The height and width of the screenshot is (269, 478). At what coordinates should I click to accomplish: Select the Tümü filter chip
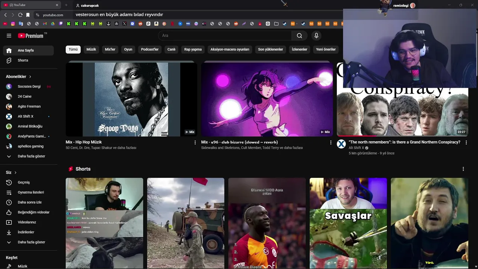pyautogui.click(x=73, y=49)
